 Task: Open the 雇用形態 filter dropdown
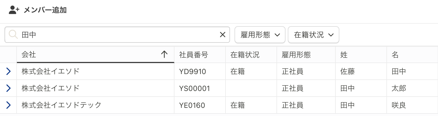(260, 35)
